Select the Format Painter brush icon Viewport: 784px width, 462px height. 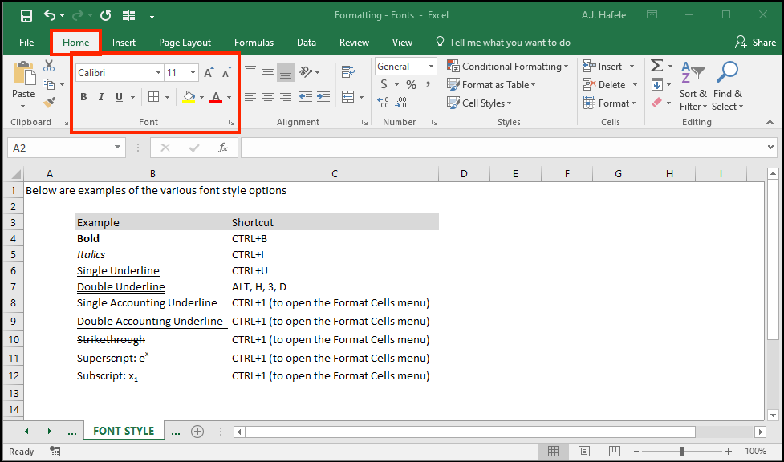coord(48,103)
